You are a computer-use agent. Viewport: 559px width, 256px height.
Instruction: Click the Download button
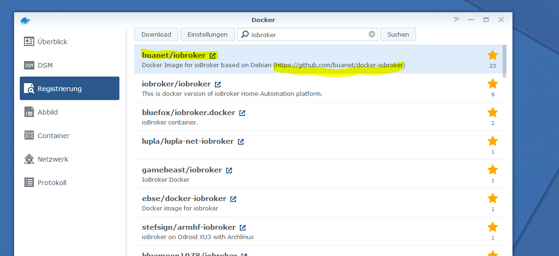[x=156, y=35]
